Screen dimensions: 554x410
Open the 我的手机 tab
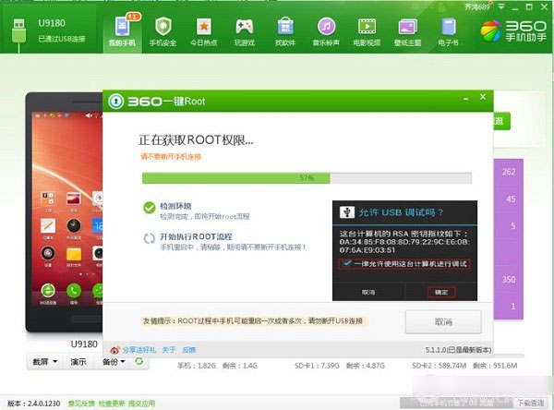(122, 31)
